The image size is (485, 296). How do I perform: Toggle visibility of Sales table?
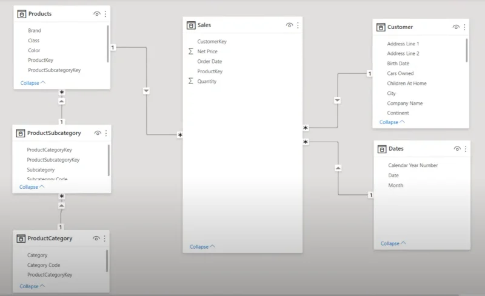[x=289, y=25]
